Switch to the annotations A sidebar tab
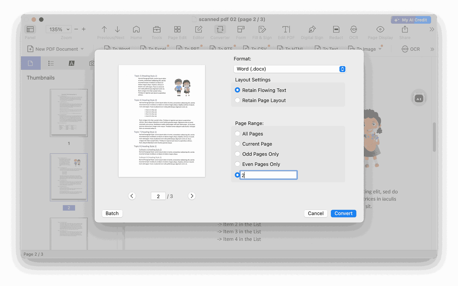This screenshot has width=458, height=286. tap(71, 63)
